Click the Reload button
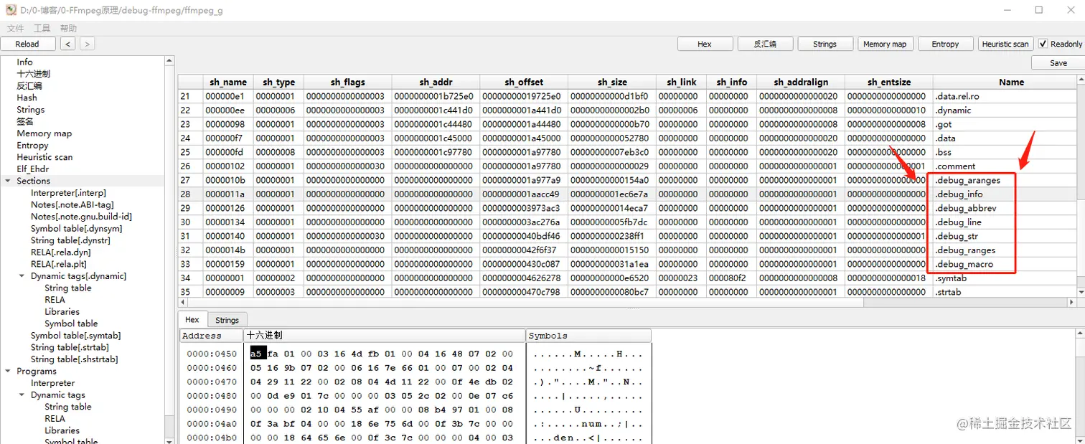The image size is (1085, 444). pos(28,44)
